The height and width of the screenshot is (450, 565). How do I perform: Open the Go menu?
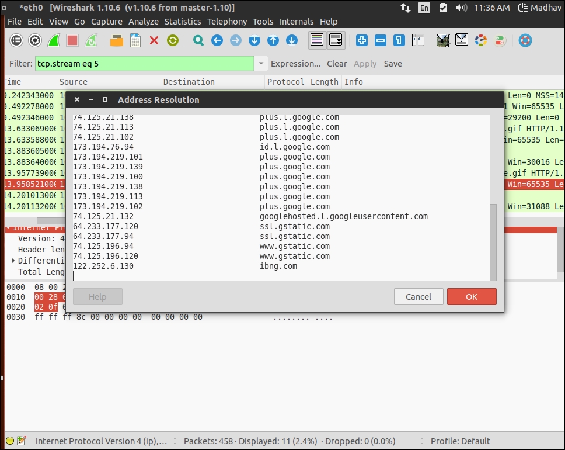pos(79,22)
